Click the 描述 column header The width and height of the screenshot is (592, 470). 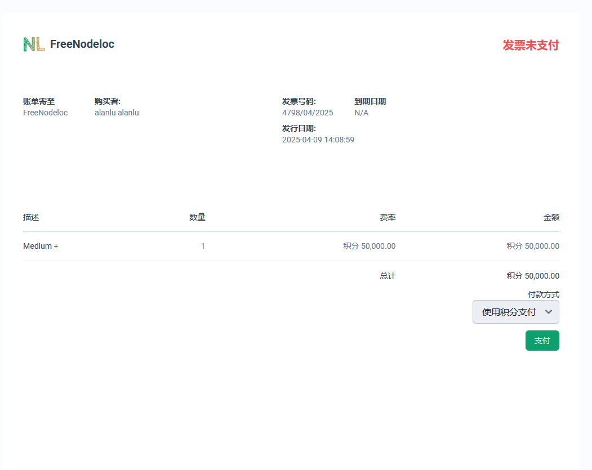pos(31,217)
